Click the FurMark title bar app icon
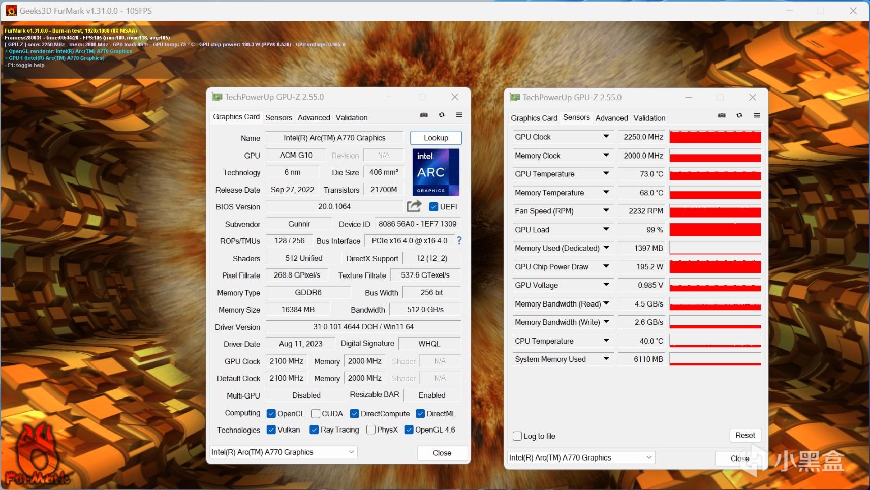The height and width of the screenshot is (490, 870). 11,11
